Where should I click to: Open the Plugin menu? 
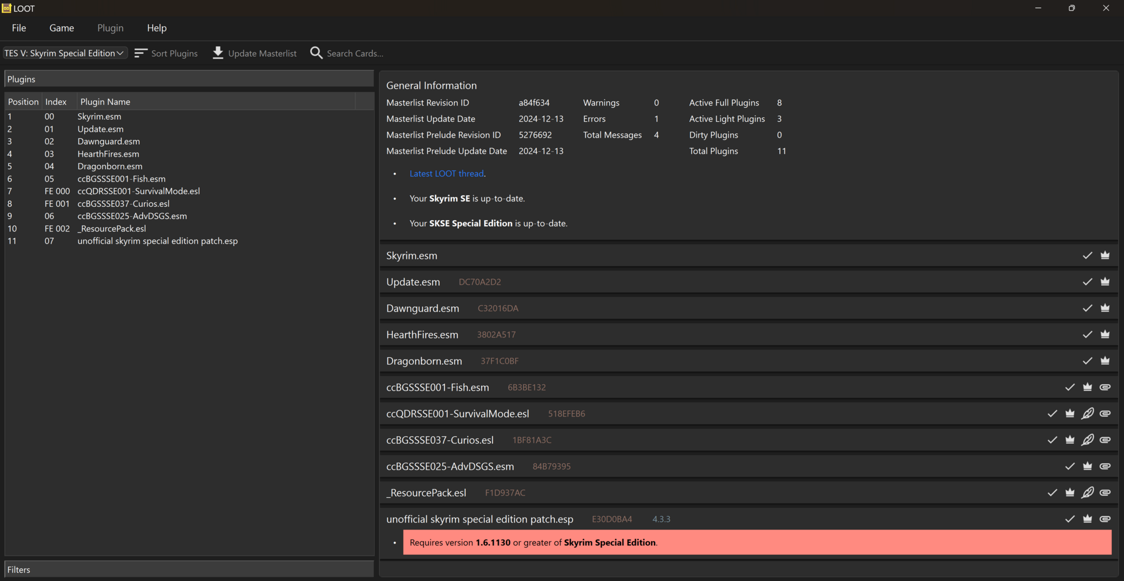coord(110,28)
